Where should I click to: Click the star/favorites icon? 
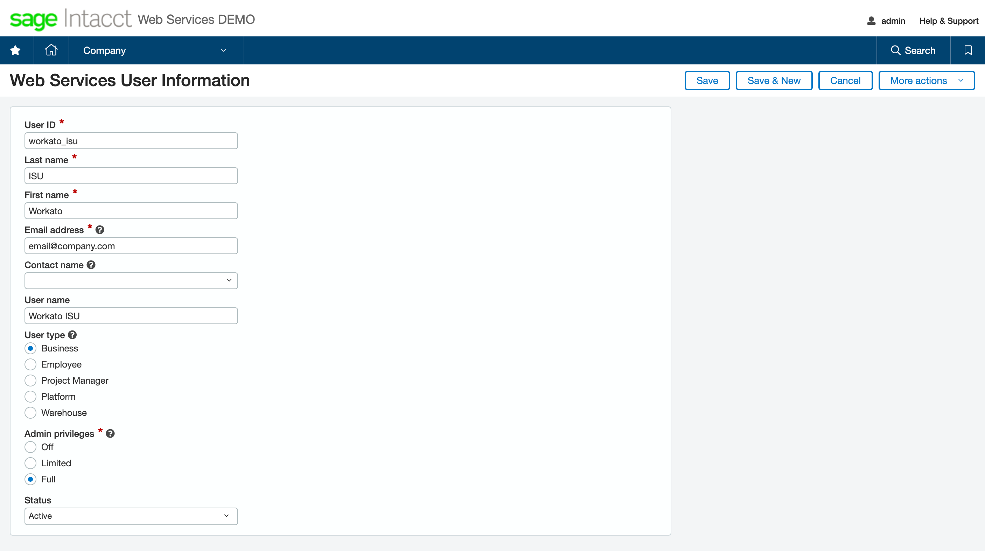click(16, 50)
